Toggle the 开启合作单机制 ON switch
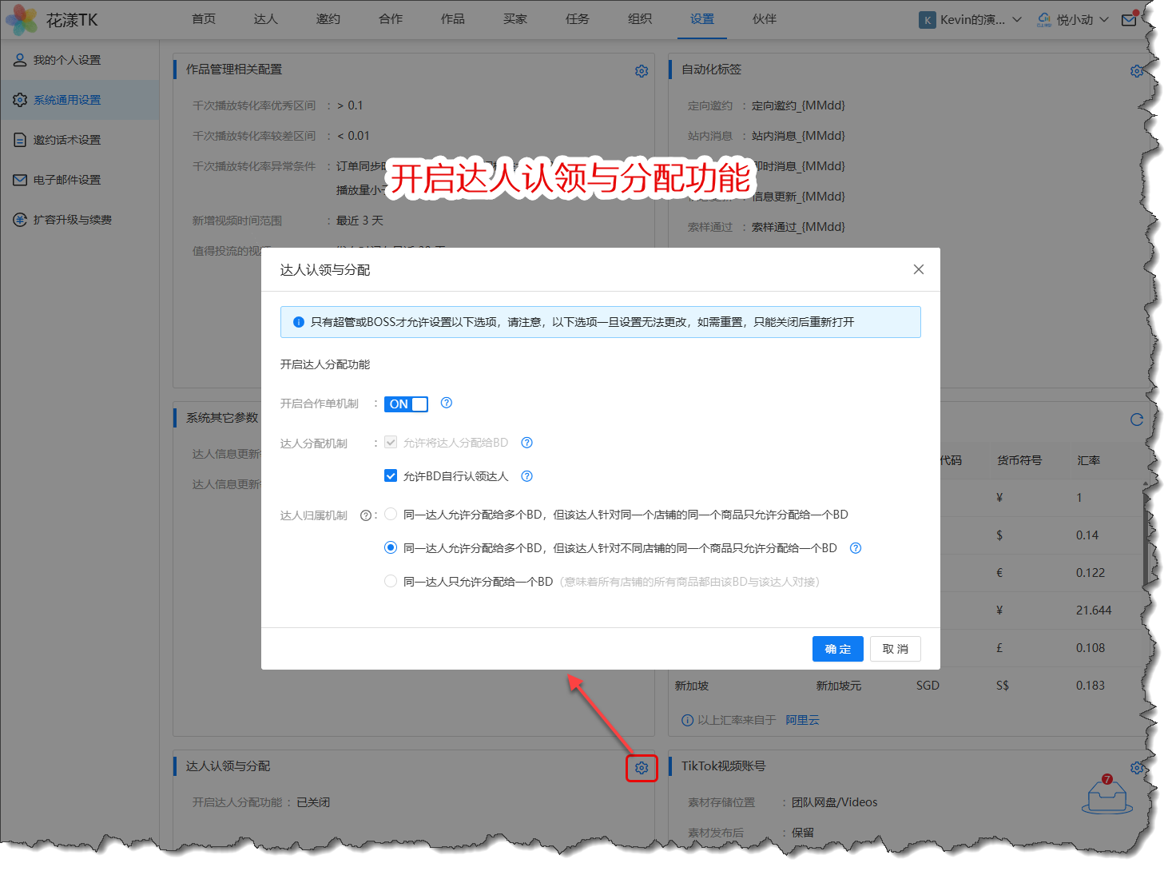1176x871 pixels. tap(406, 404)
